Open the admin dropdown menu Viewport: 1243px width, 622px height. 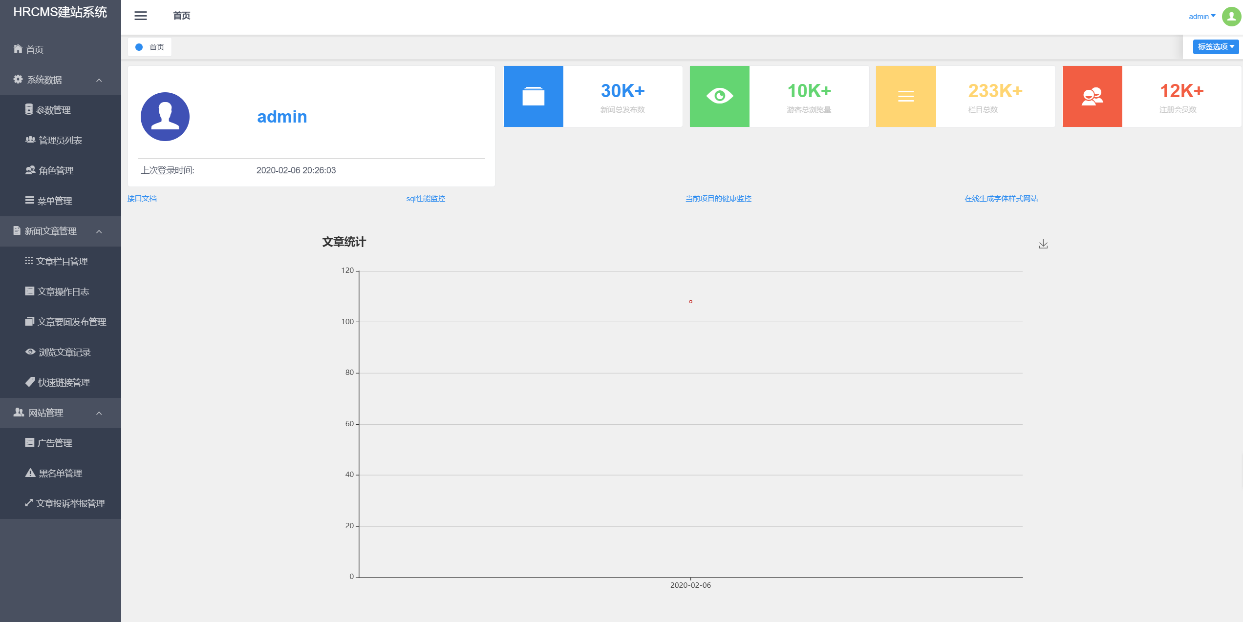point(1201,16)
